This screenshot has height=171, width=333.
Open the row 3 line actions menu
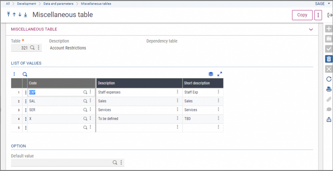26,110
